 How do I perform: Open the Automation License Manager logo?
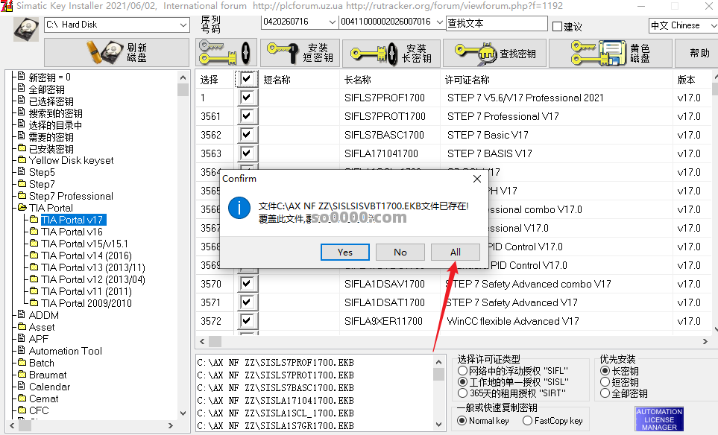pos(659,419)
